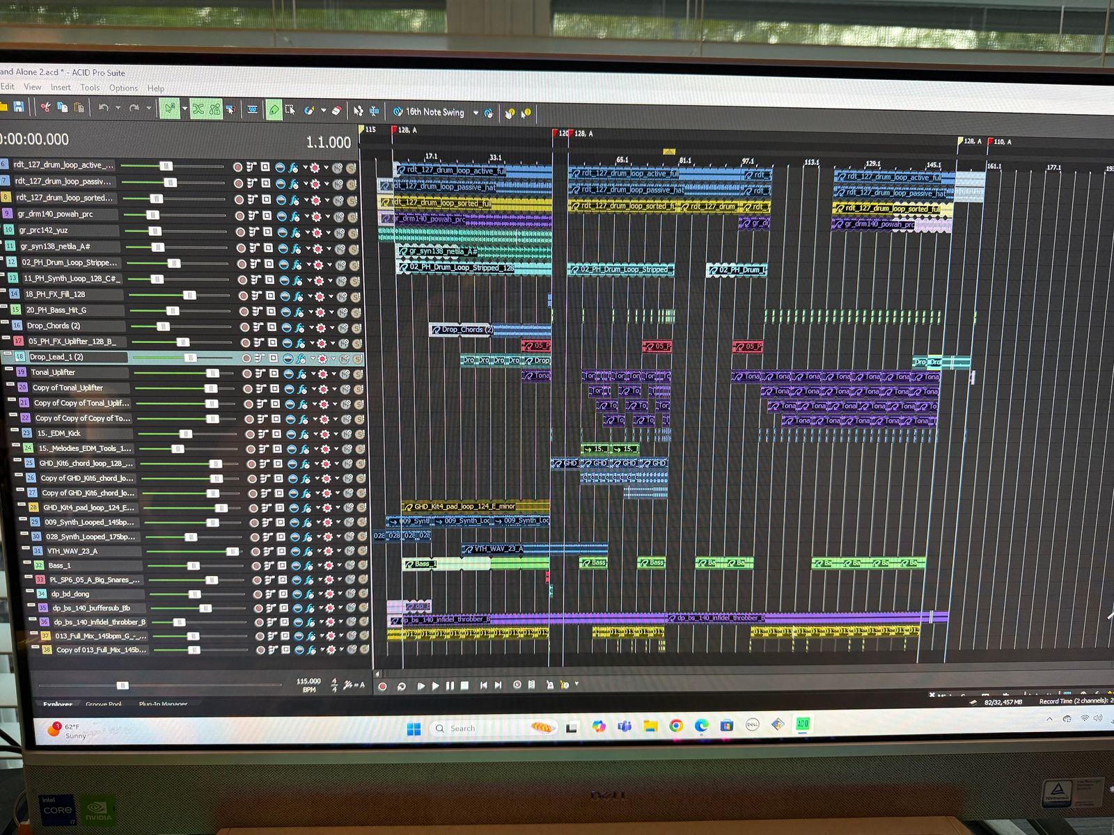1114x835 pixels.
Task: Click the Cut scissors icon
Action: click(x=45, y=107)
